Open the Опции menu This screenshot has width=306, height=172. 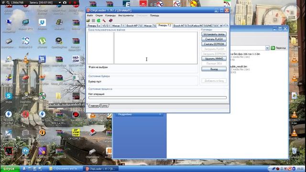[x=99, y=15]
